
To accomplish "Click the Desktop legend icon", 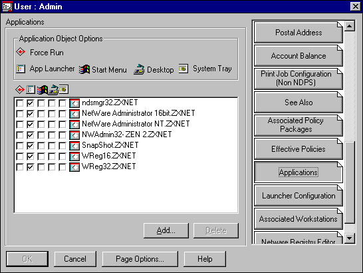I will tap(139, 69).
